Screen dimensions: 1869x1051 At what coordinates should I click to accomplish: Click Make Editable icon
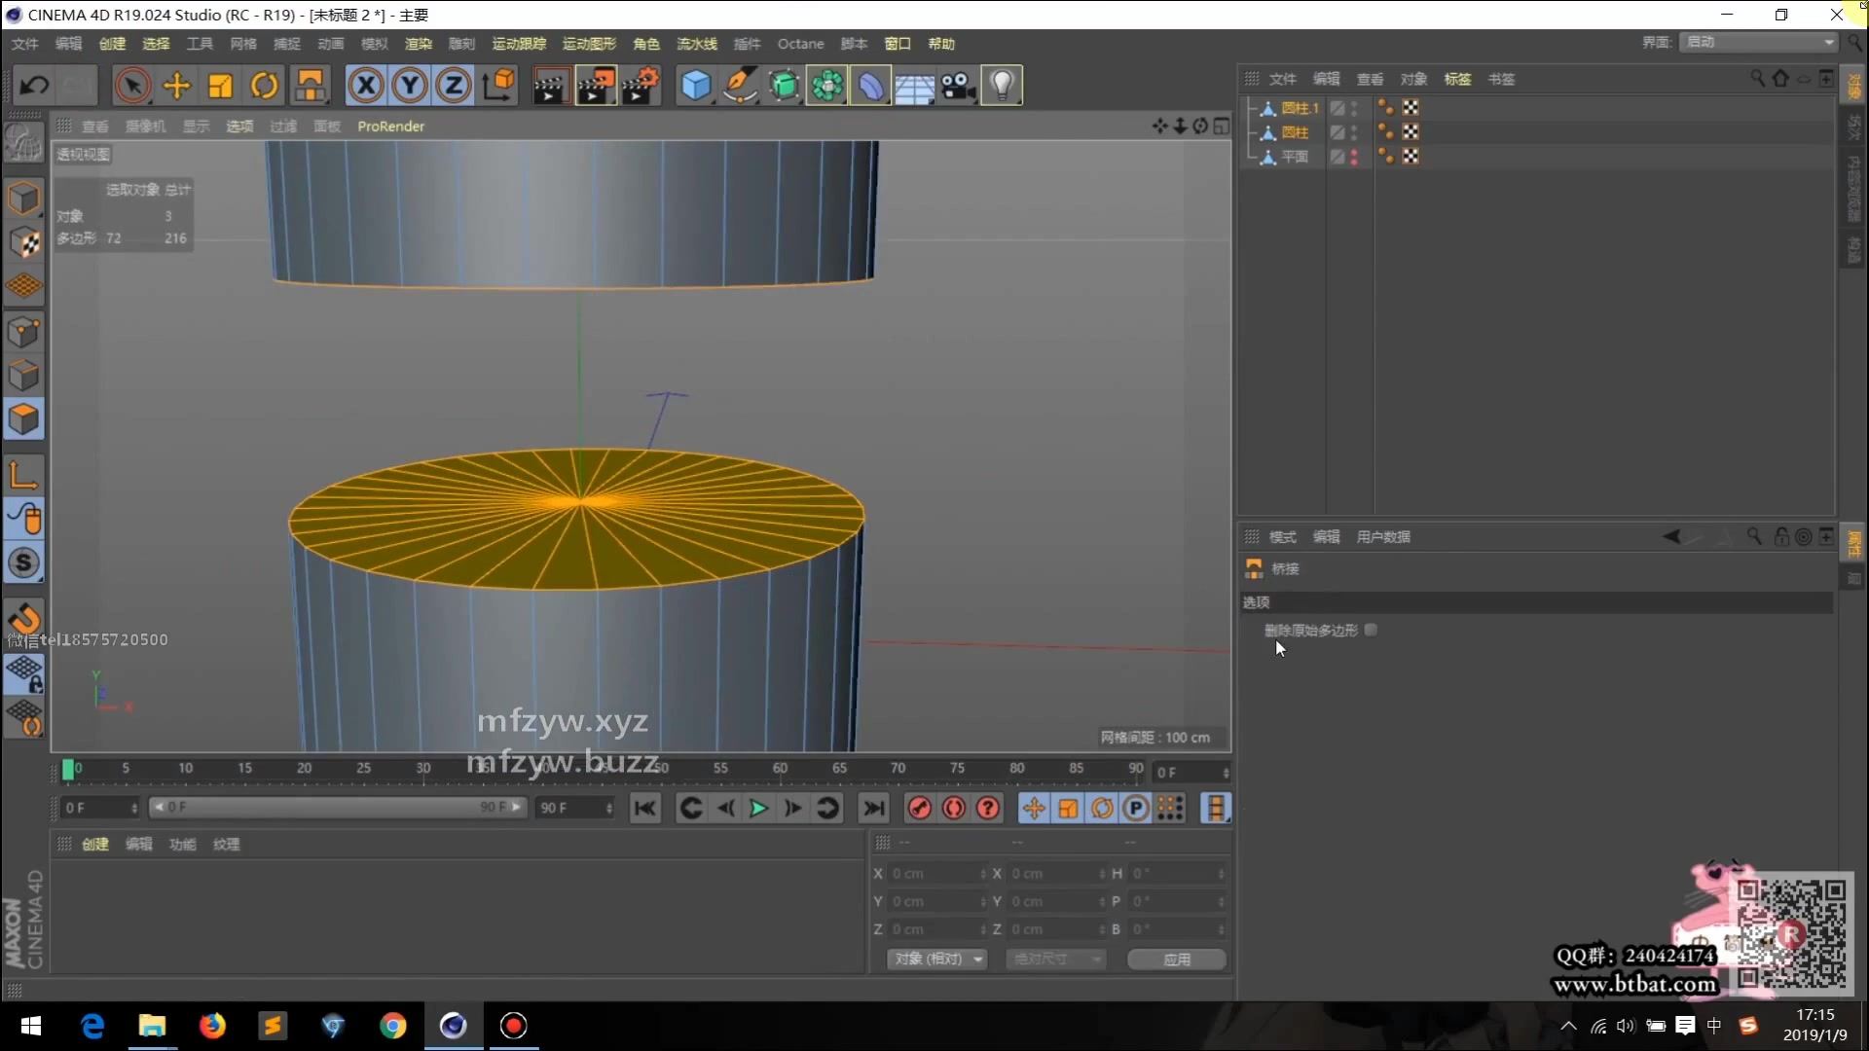[x=23, y=144]
